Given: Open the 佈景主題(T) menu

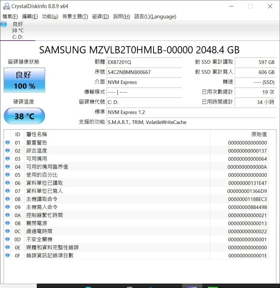Looking at the screenshot, I should (75, 16).
